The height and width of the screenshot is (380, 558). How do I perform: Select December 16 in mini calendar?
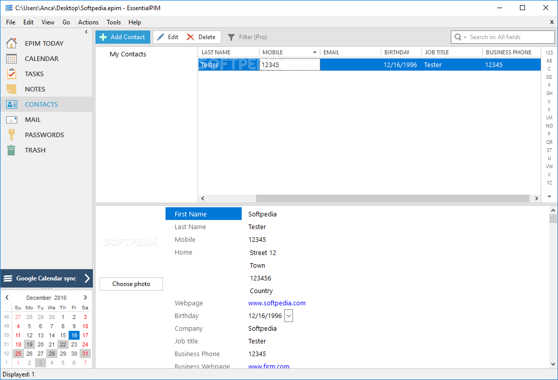coord(74,335)
